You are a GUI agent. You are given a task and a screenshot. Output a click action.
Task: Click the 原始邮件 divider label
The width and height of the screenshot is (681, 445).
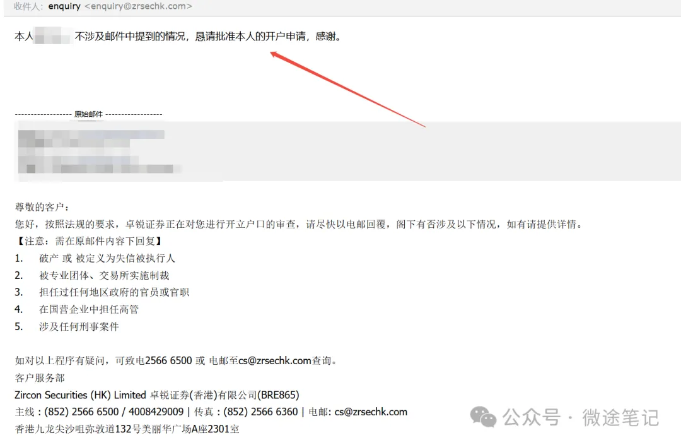point(89,114)
